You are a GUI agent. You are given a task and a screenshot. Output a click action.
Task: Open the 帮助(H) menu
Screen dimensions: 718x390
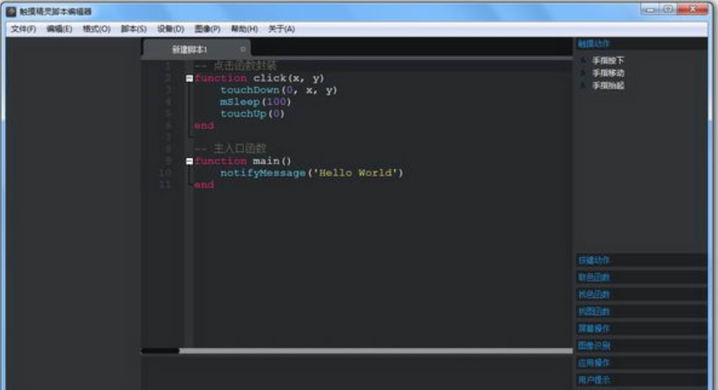(244, 29)
